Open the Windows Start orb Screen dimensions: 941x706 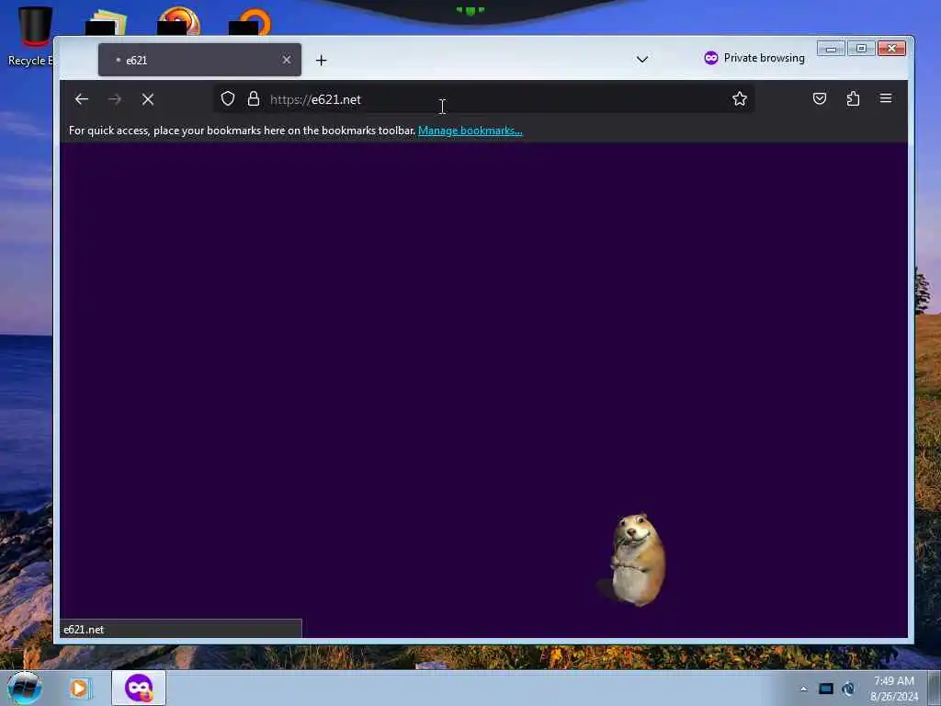pos(25,688)
